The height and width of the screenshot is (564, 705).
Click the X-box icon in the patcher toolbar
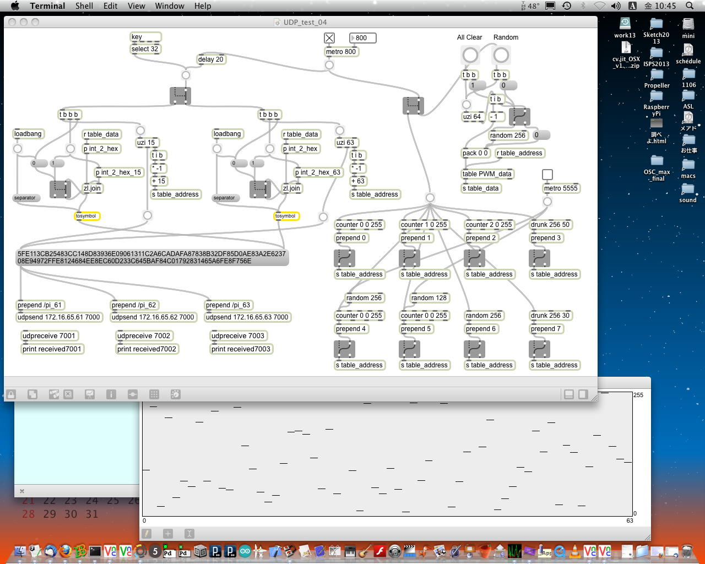coord(68,394)
